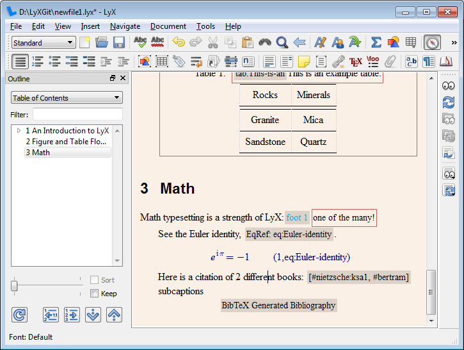Navigate back using the blue arrow icon
464x350 pixels.
300,42
